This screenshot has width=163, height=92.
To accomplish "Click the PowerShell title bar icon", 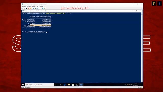I will click(x=23, y=11).
